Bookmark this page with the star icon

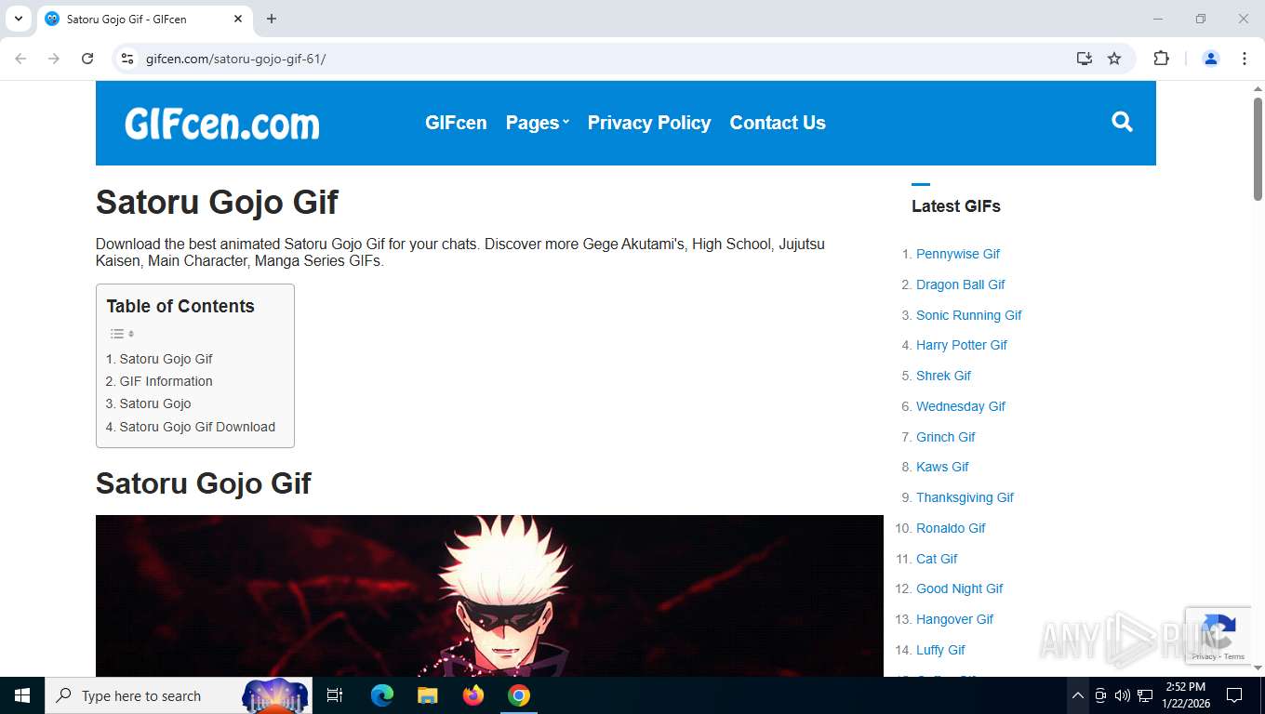pyautogui.click(x=1114, y=59)
